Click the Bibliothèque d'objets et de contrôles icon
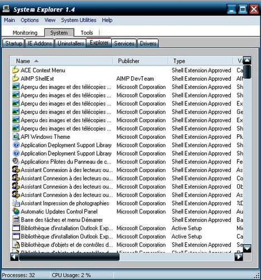 tap(16, 245)
